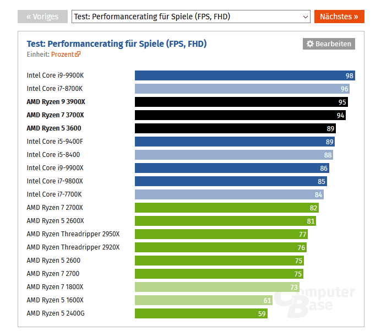Go to previous test with Voriges
Viewport: 381px width, 336px height.
pos(42,17)
